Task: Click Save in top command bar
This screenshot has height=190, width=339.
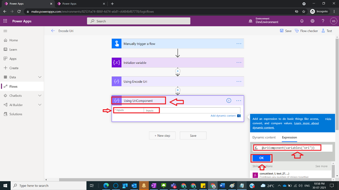Action: (x=286, y=31)
